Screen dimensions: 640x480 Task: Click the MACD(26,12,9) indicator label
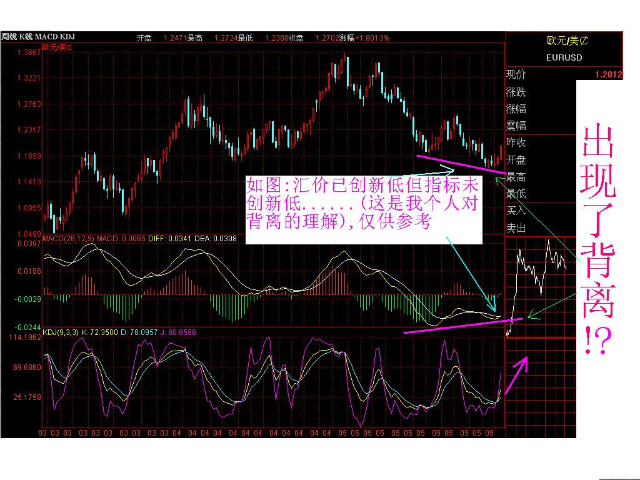point(68,238)
